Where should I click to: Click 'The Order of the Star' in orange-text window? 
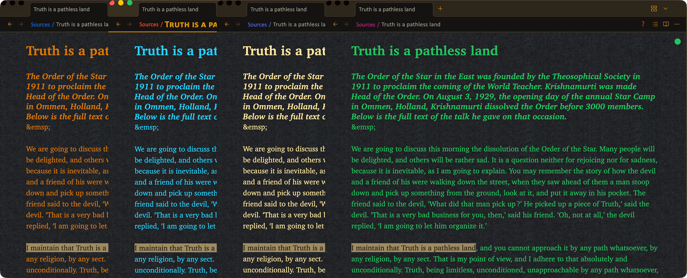click(x=66, y=76)
